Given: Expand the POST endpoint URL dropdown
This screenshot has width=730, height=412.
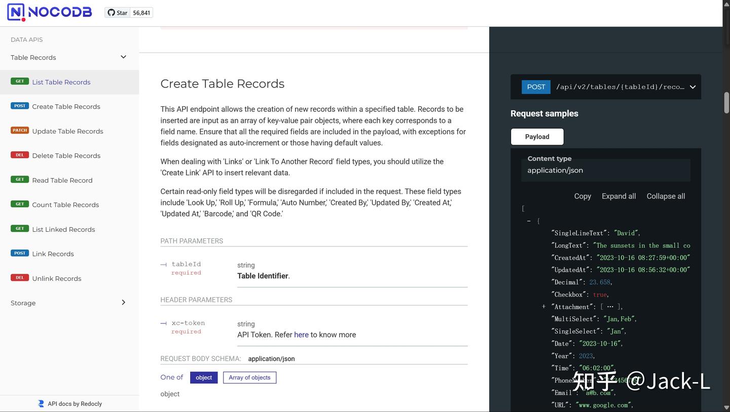Looking at the screenshot, I should 692,87.
